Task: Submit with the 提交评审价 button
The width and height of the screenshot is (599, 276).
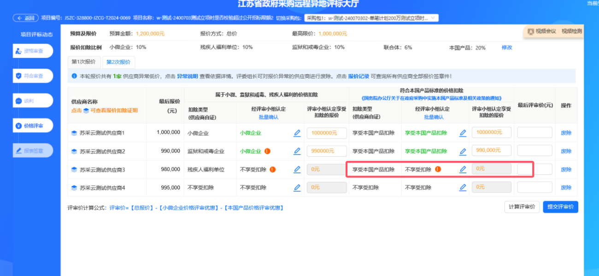Action: (x=560, y=207)
